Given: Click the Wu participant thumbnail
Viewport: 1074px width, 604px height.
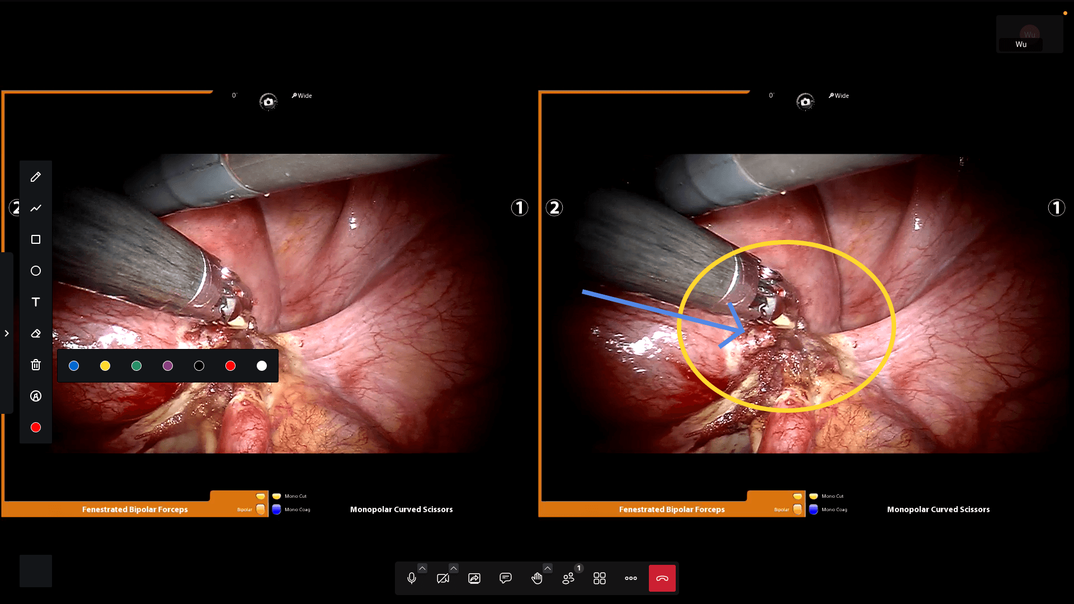Looking at the screenshot, I should click(1029, 35).
